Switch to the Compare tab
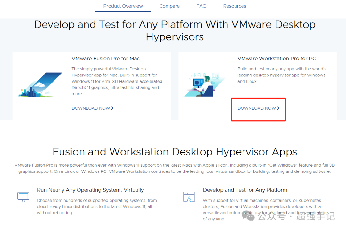The height and width of the screenshot is (230, 346). 169,6
